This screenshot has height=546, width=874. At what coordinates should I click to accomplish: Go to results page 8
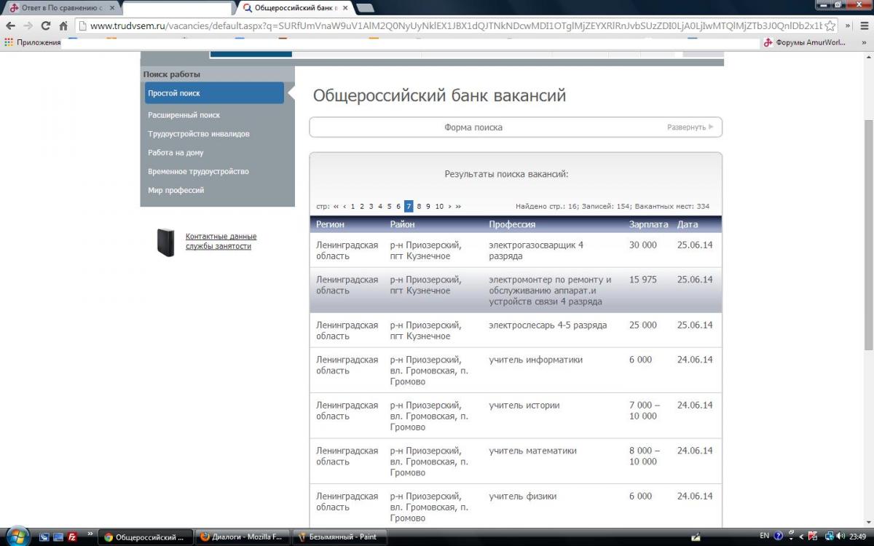pyautogui.click(x=419, y=207)
